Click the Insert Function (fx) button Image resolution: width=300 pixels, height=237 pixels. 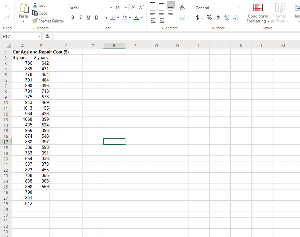[x=47, y=36]
